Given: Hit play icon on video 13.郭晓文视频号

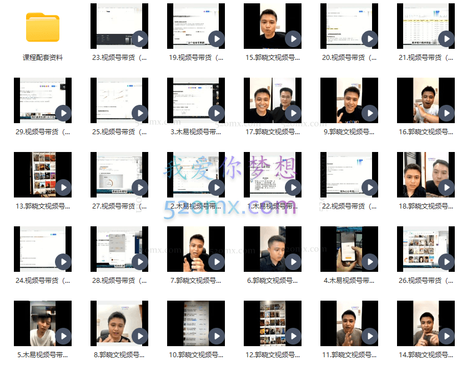Looking at the screenshot, I should pyautogui.click(x=63, y=187).
